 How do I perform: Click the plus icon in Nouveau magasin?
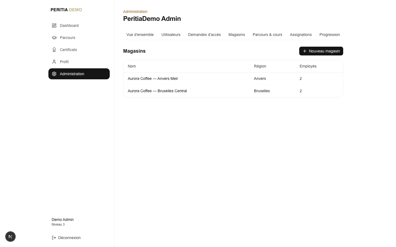[x=305, y=51]
